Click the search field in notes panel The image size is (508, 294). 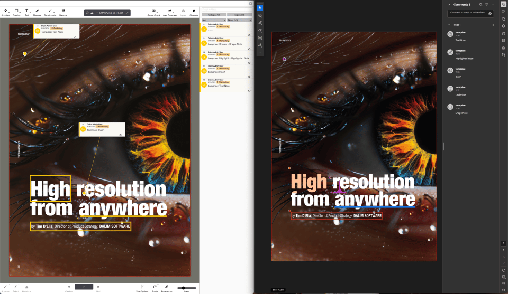coord(226,10)
